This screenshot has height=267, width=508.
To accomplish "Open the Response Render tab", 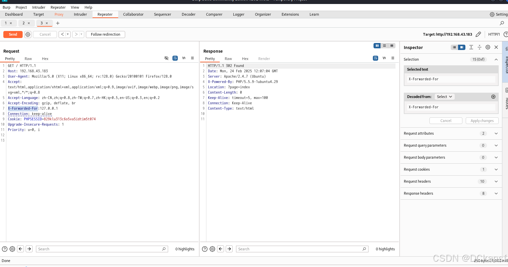I will pyautogui.click(x=264, y=59).
